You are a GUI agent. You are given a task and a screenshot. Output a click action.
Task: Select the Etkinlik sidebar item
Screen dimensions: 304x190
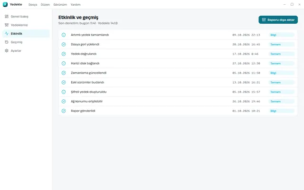pos(26,34)
